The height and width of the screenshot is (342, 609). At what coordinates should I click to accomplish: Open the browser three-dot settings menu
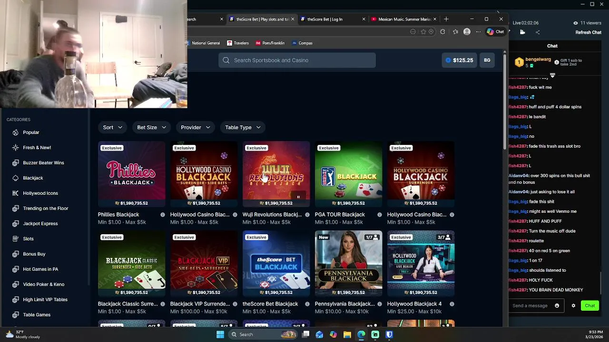(x=478, y=32)
